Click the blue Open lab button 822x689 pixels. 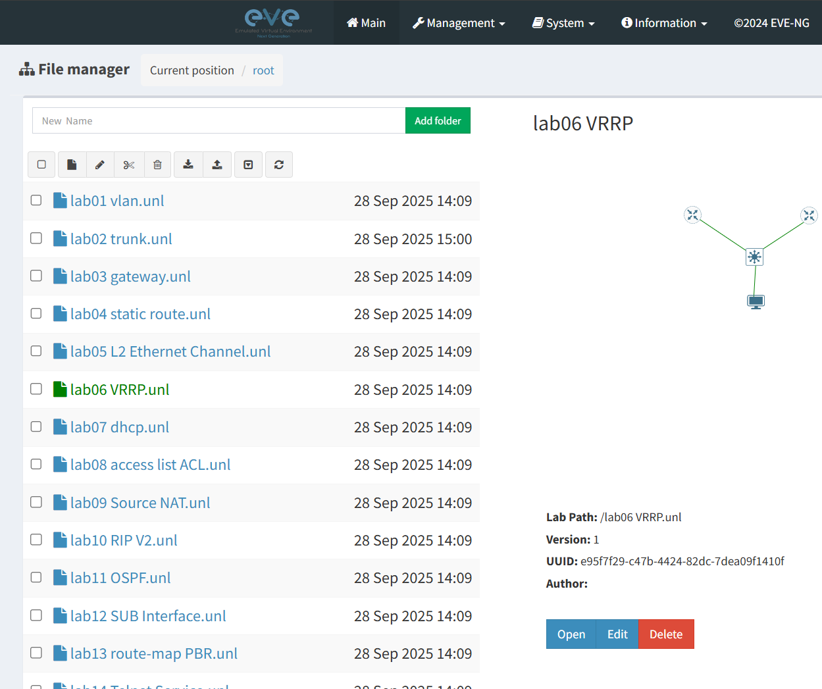pyautogui.click(x=571, y=634)
